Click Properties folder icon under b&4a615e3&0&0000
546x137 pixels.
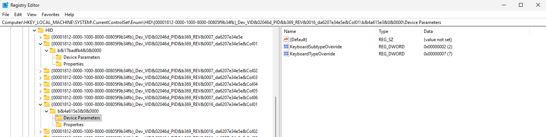coord(59,124)
